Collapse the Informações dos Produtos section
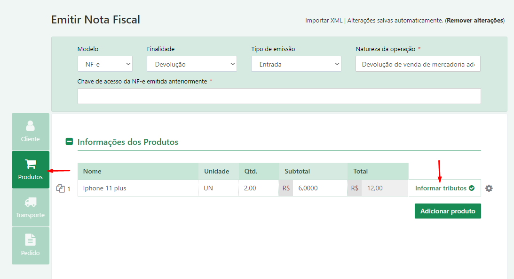This screenshot has width=514, height=279. [x=69, y=142]
